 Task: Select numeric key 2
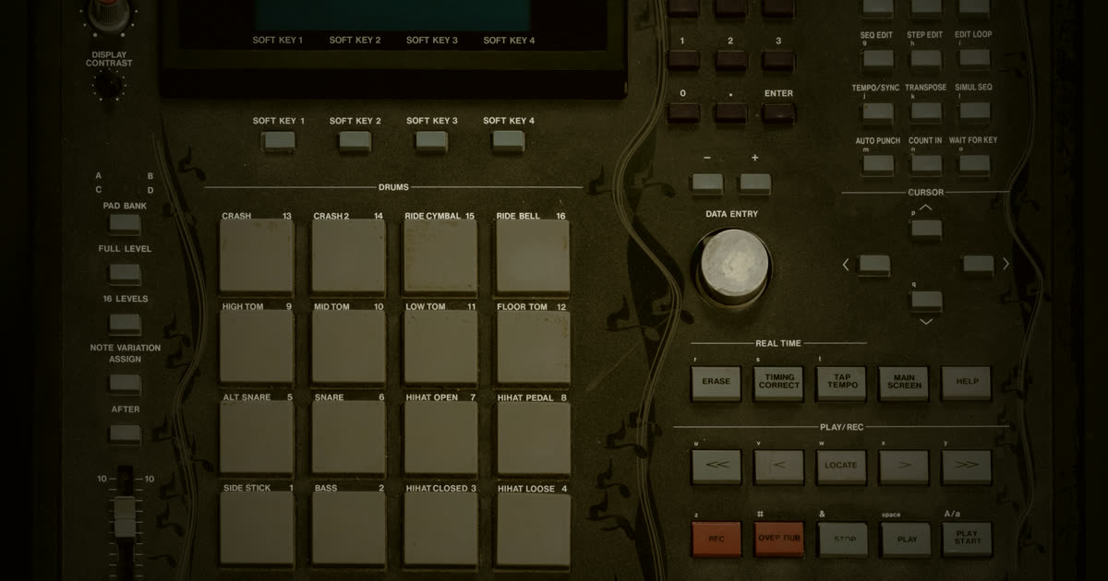click(x=731, y=60)
